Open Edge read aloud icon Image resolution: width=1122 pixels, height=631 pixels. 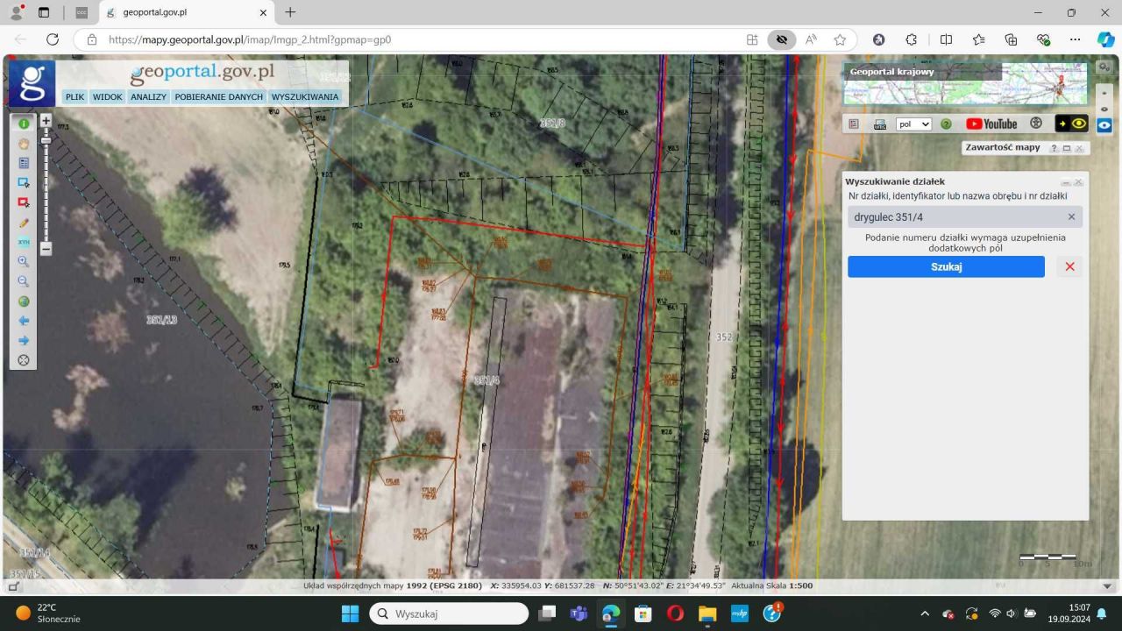pos(811,39)
